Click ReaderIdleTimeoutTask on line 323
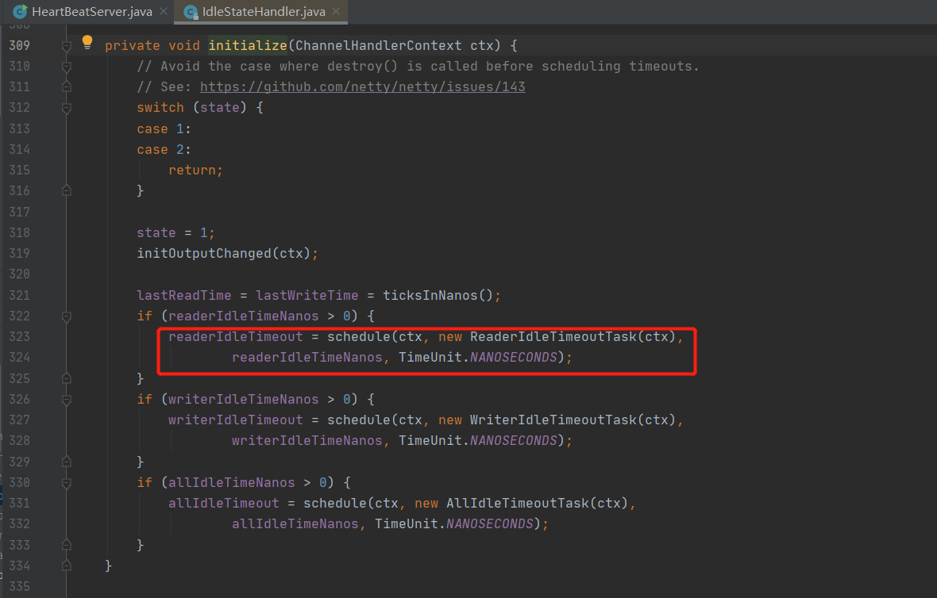This screenshot has width=937, height=598. tap(553, 336)
